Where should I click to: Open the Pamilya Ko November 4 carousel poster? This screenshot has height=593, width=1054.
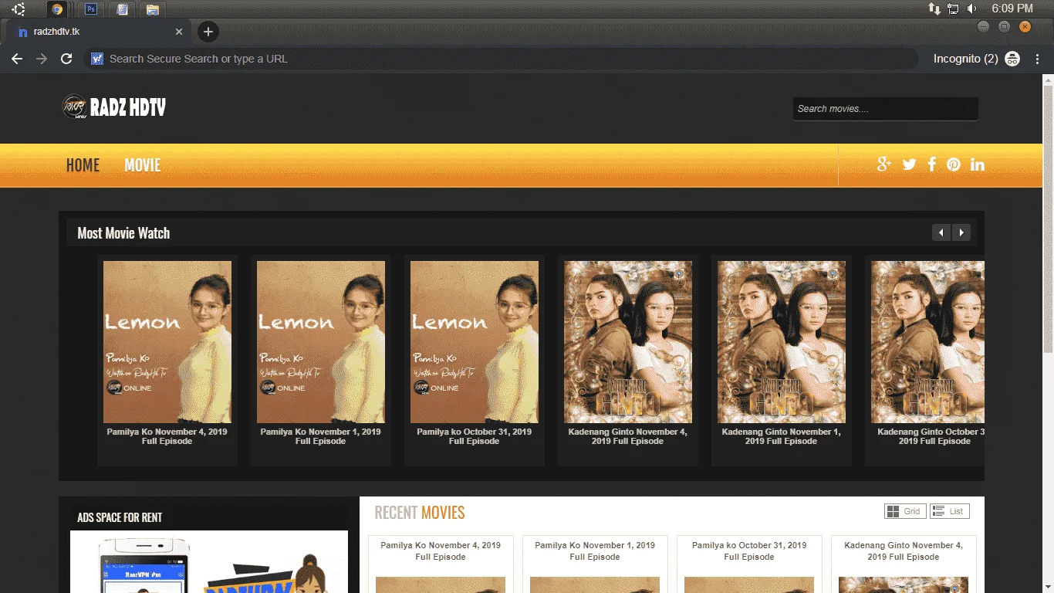click(167, 342)
